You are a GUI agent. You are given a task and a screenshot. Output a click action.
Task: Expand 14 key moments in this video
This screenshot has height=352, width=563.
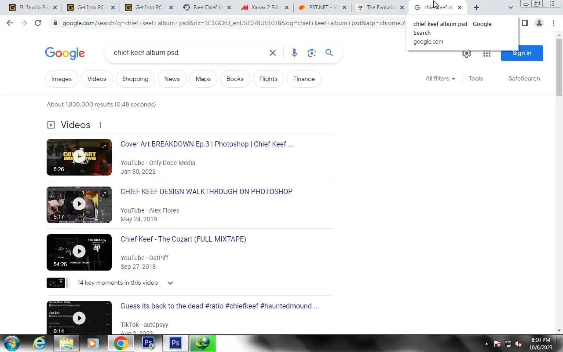pos(170,283)
